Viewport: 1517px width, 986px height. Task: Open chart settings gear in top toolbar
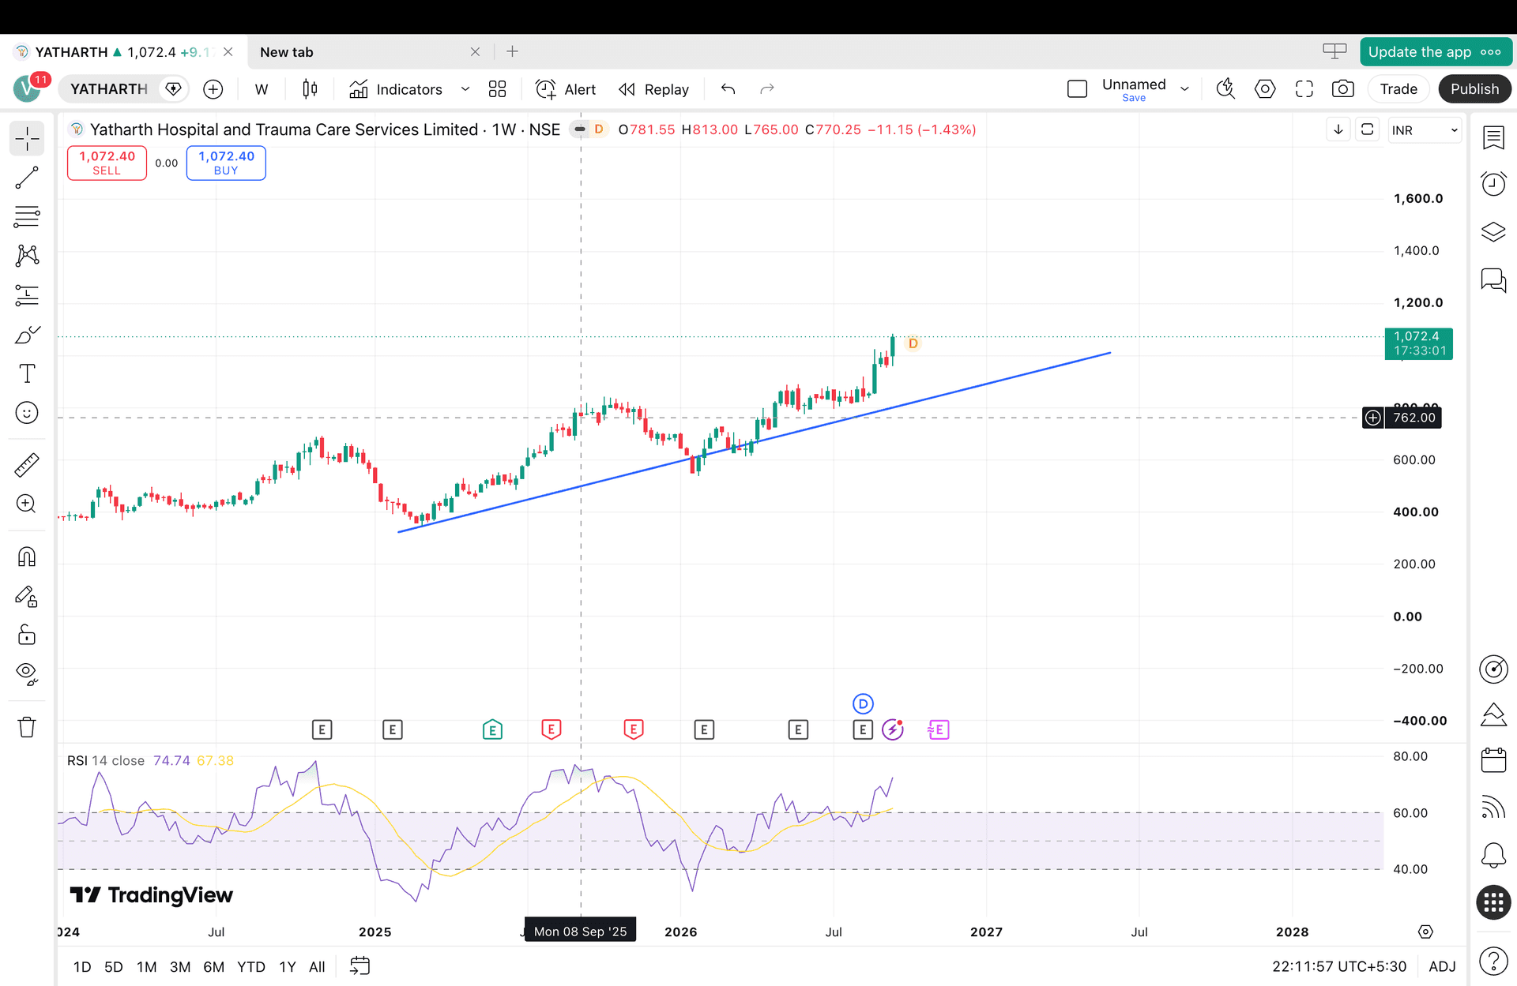[x=1265, y=89]
